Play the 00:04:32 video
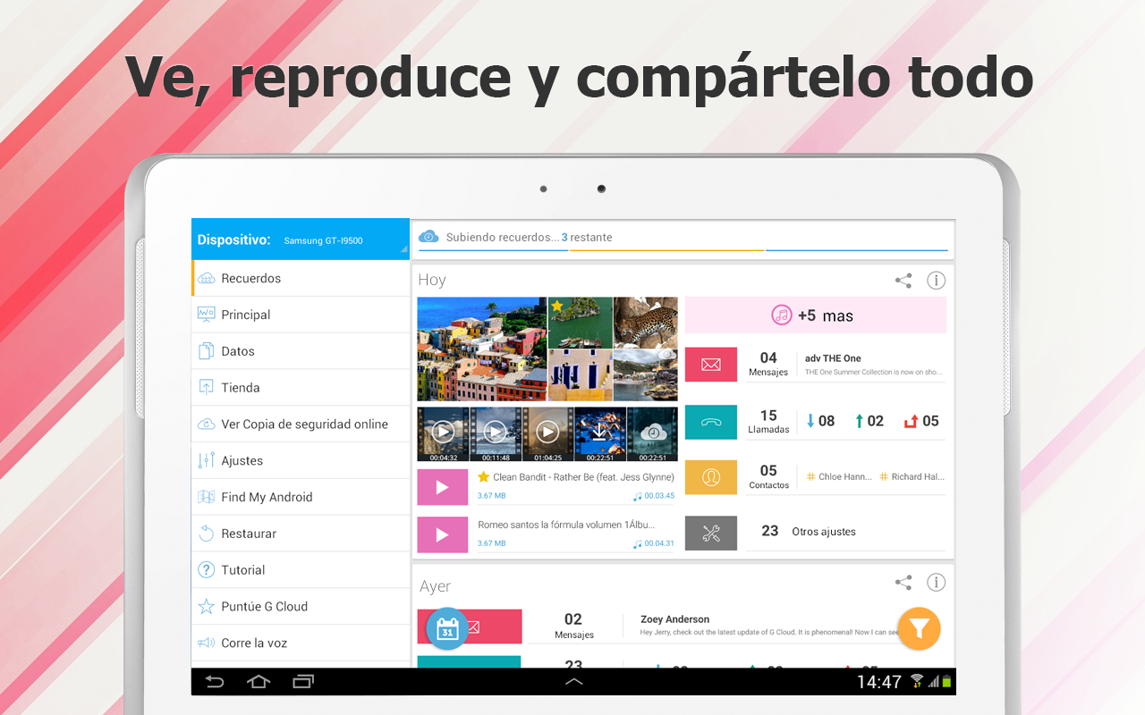This screenshot has height=715, width=1145. [443, 433]
